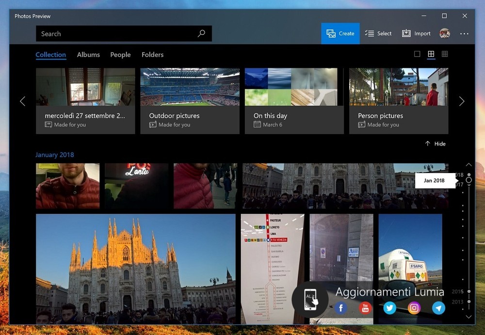Viewport: 485px width, 335px height.
Task: Click the Select checklist icon
Action: point(369,33)
